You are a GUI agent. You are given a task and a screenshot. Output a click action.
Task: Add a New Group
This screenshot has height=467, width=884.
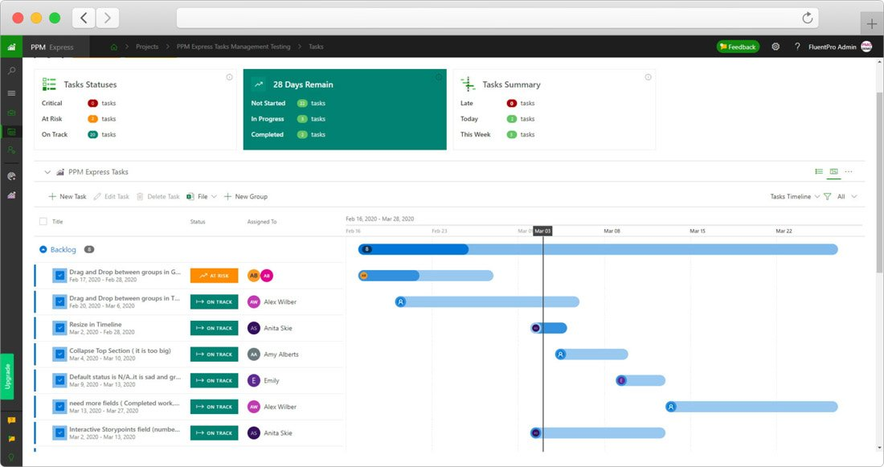coord(246,196)
